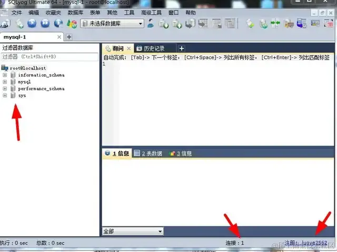
Task: Click the sys database cylinder icon
Action: pyautogui.click(x=13, y=95)
